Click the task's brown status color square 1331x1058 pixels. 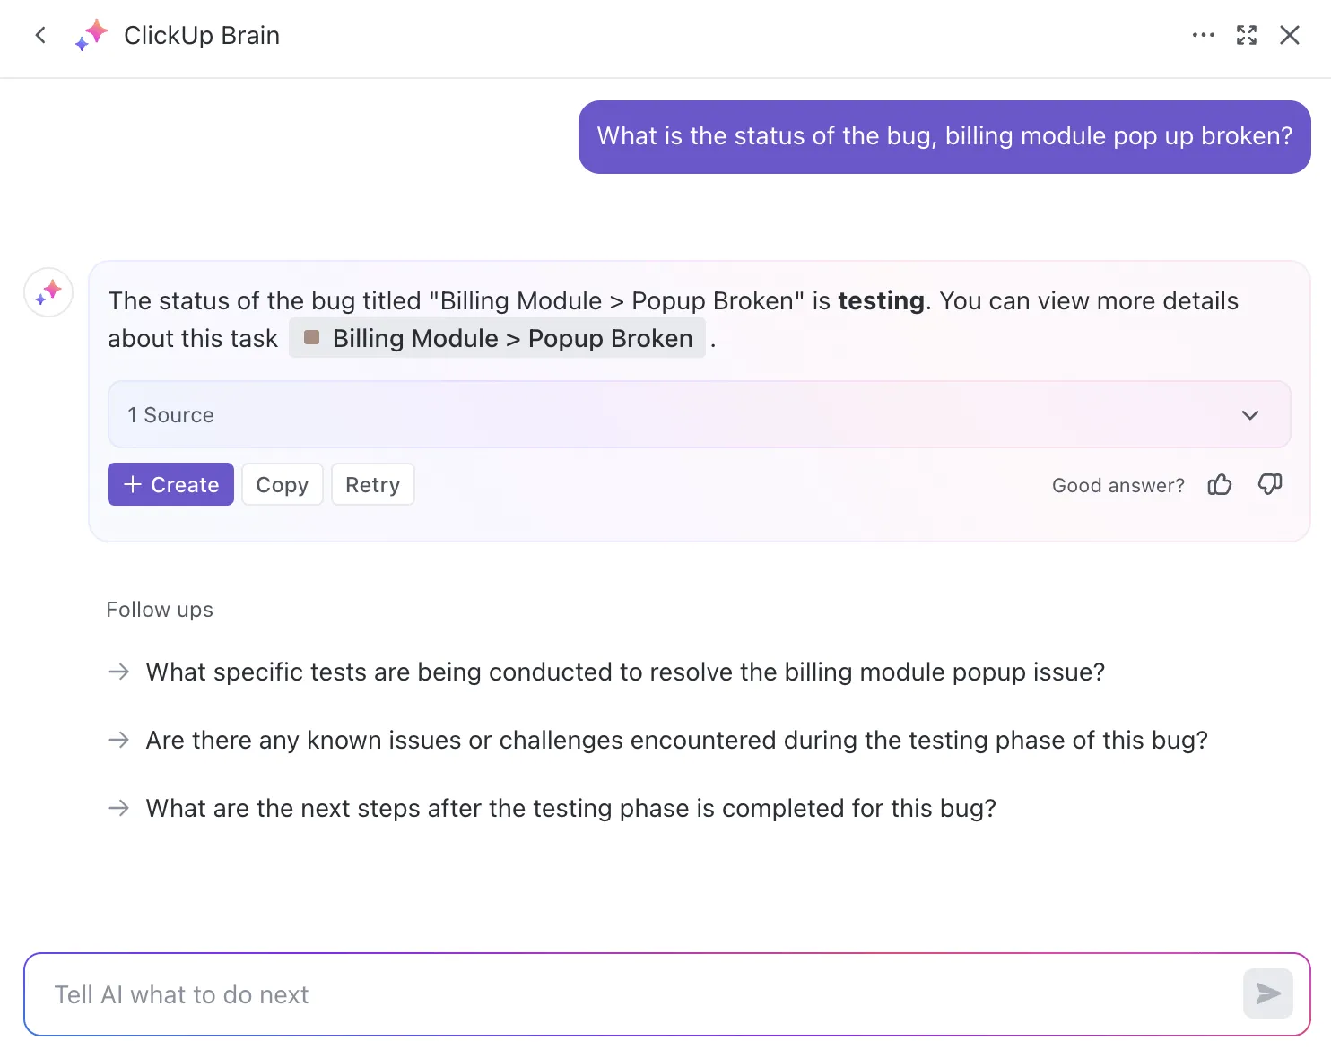312,337
